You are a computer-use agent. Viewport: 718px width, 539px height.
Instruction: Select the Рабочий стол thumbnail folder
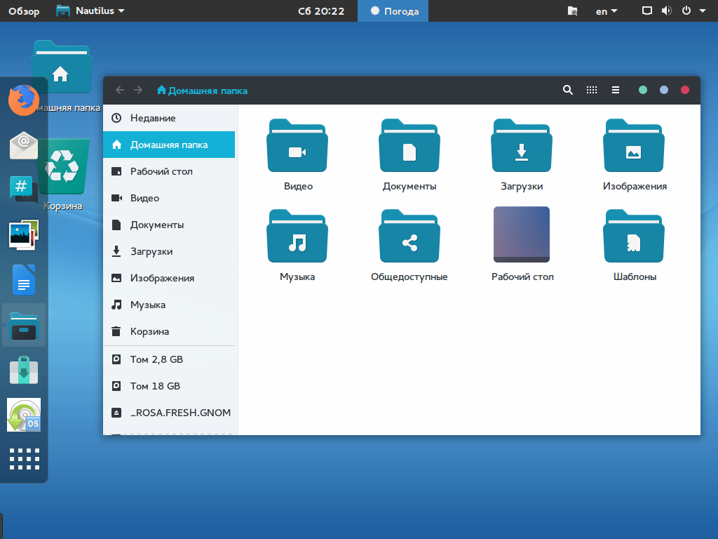click(521, 234)
